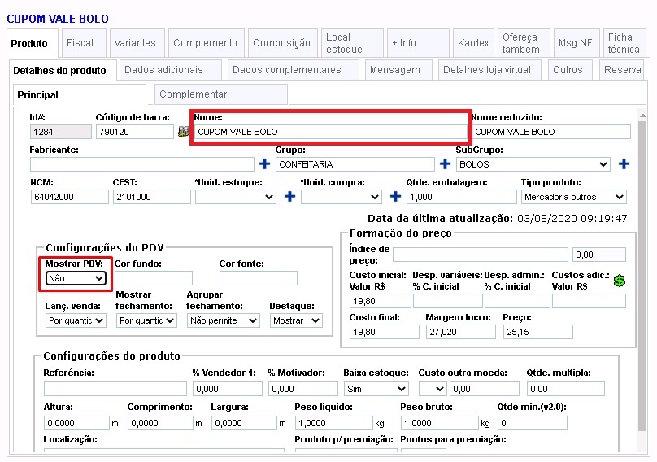Click the Cor fonte color field
This screenshot has height=462, width=657.
(258, 278)
